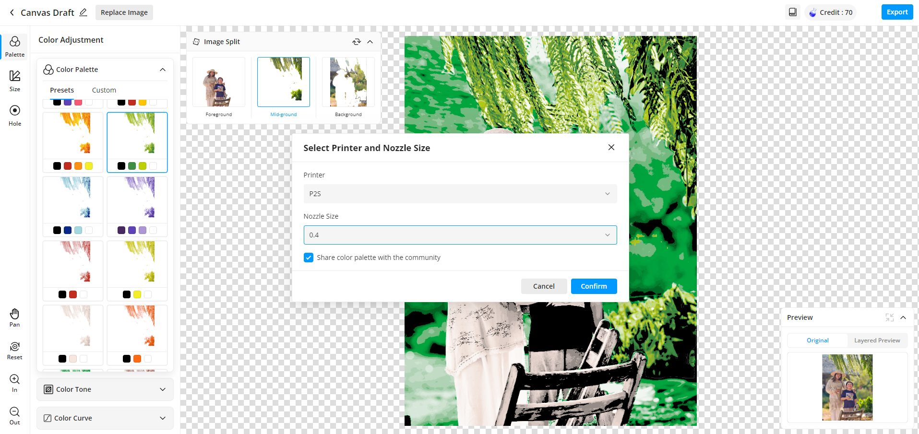Open the Nozzle Size dropdown
The image size is (919, 434).
[460, 235]
